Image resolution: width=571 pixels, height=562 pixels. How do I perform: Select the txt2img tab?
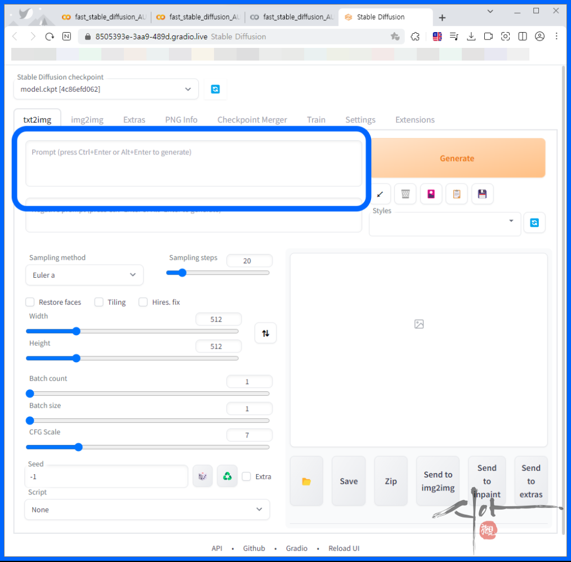(x=37, y=120)
